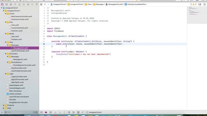207x116 pixels.
Task: Expand the Products folder
Action: pos(4,105)
